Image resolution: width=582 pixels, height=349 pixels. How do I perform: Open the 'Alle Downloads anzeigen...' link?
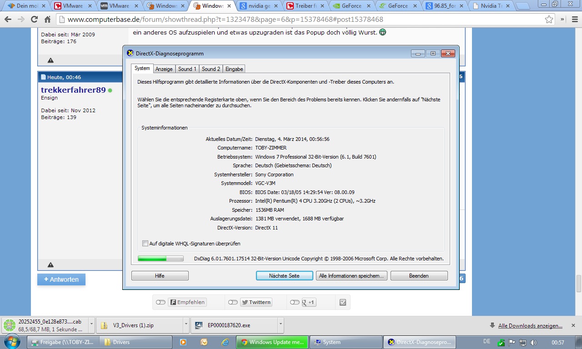[530, 326]
